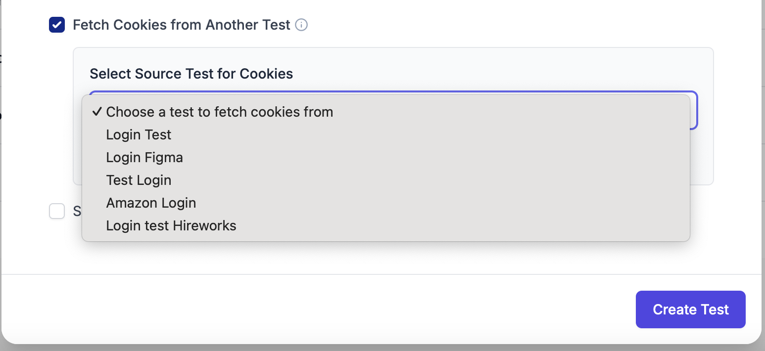Image resolution: width=765 pixels, height=351 pixels.
Task: Select Login Test from the dropdown list
Action: pyautogui.click(x=139, y=135)
